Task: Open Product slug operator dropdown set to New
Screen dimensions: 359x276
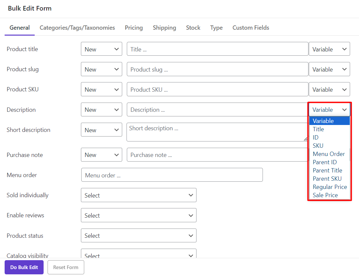Action: (x=101, y=69)
